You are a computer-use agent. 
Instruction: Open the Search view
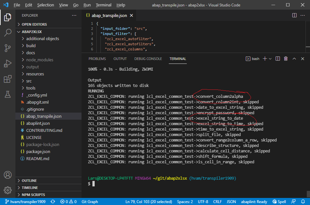[8, 32]
